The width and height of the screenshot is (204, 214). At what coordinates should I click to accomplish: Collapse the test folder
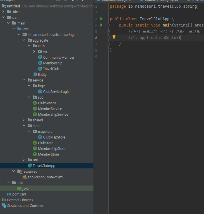(8, 183)
